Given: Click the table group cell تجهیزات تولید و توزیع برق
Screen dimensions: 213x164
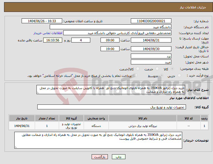Looking at the screenshot, I should click(71, 126).
